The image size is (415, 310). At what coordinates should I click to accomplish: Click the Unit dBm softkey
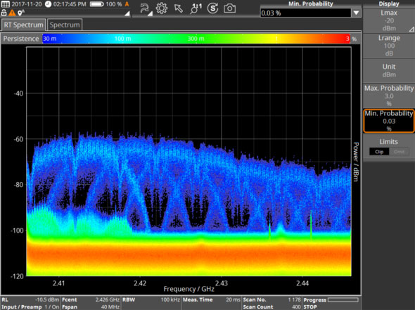pos(389,70)
